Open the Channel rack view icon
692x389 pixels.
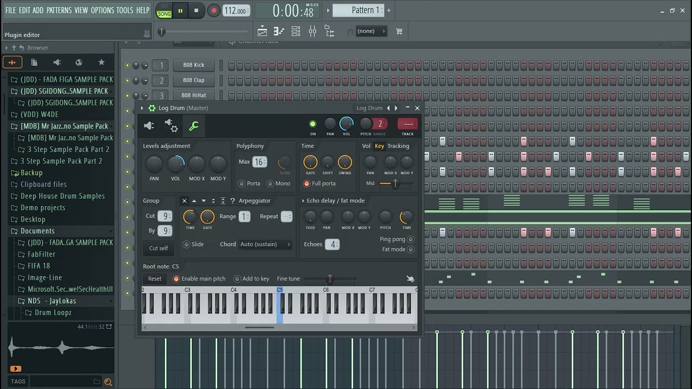(x=296, y=31)
